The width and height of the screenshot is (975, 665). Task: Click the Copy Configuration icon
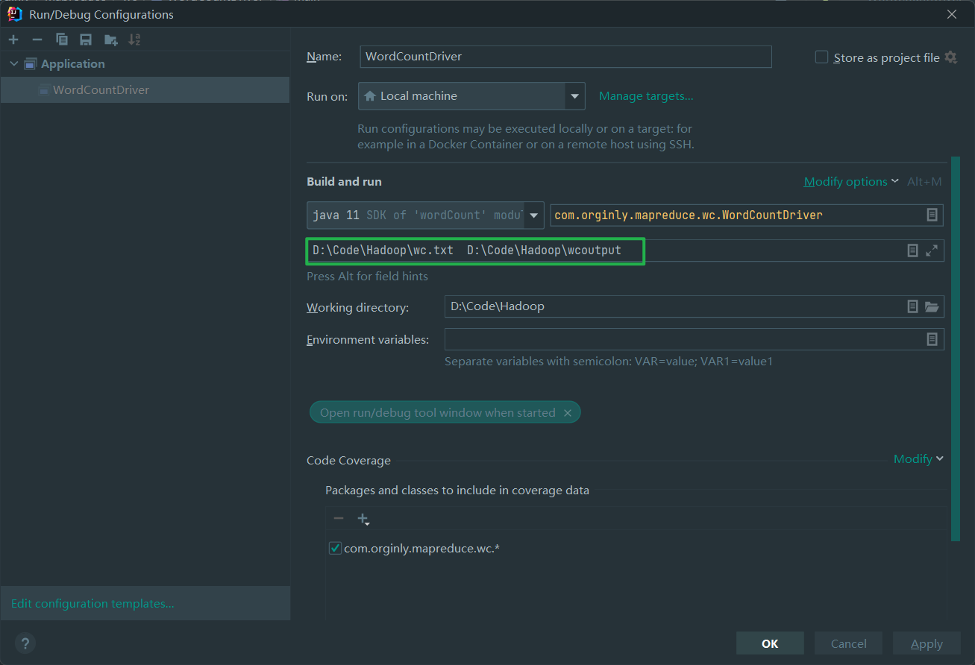point(62,40)
